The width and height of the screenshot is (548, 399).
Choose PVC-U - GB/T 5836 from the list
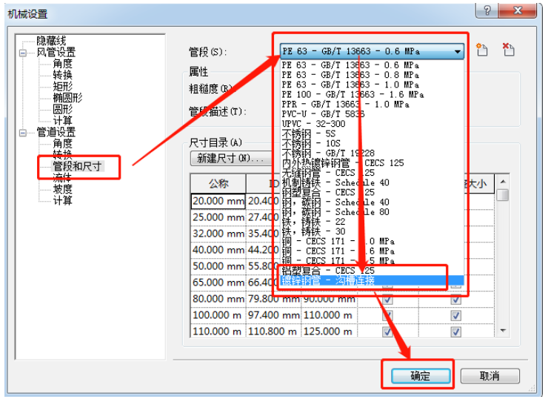(372, 114)
